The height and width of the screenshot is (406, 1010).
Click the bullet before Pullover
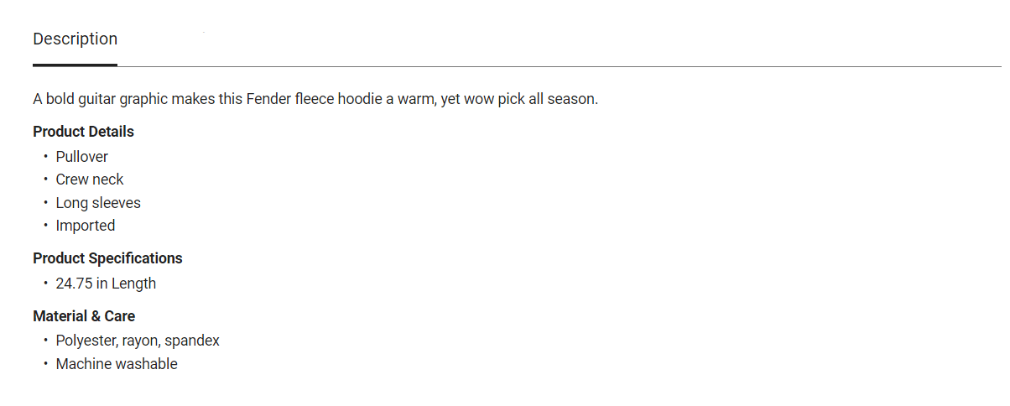pyautogui.click(x=45, y=157)
